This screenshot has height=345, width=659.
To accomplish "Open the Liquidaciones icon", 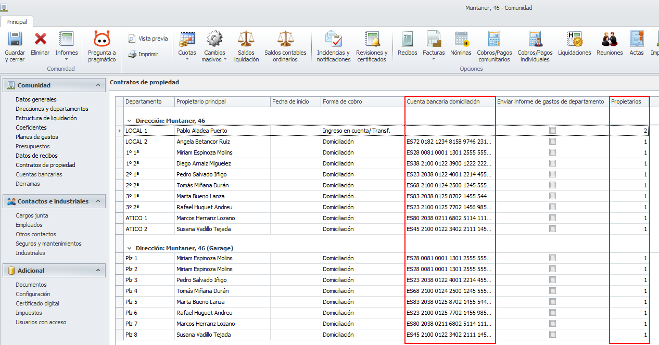I will click(574, 40).
